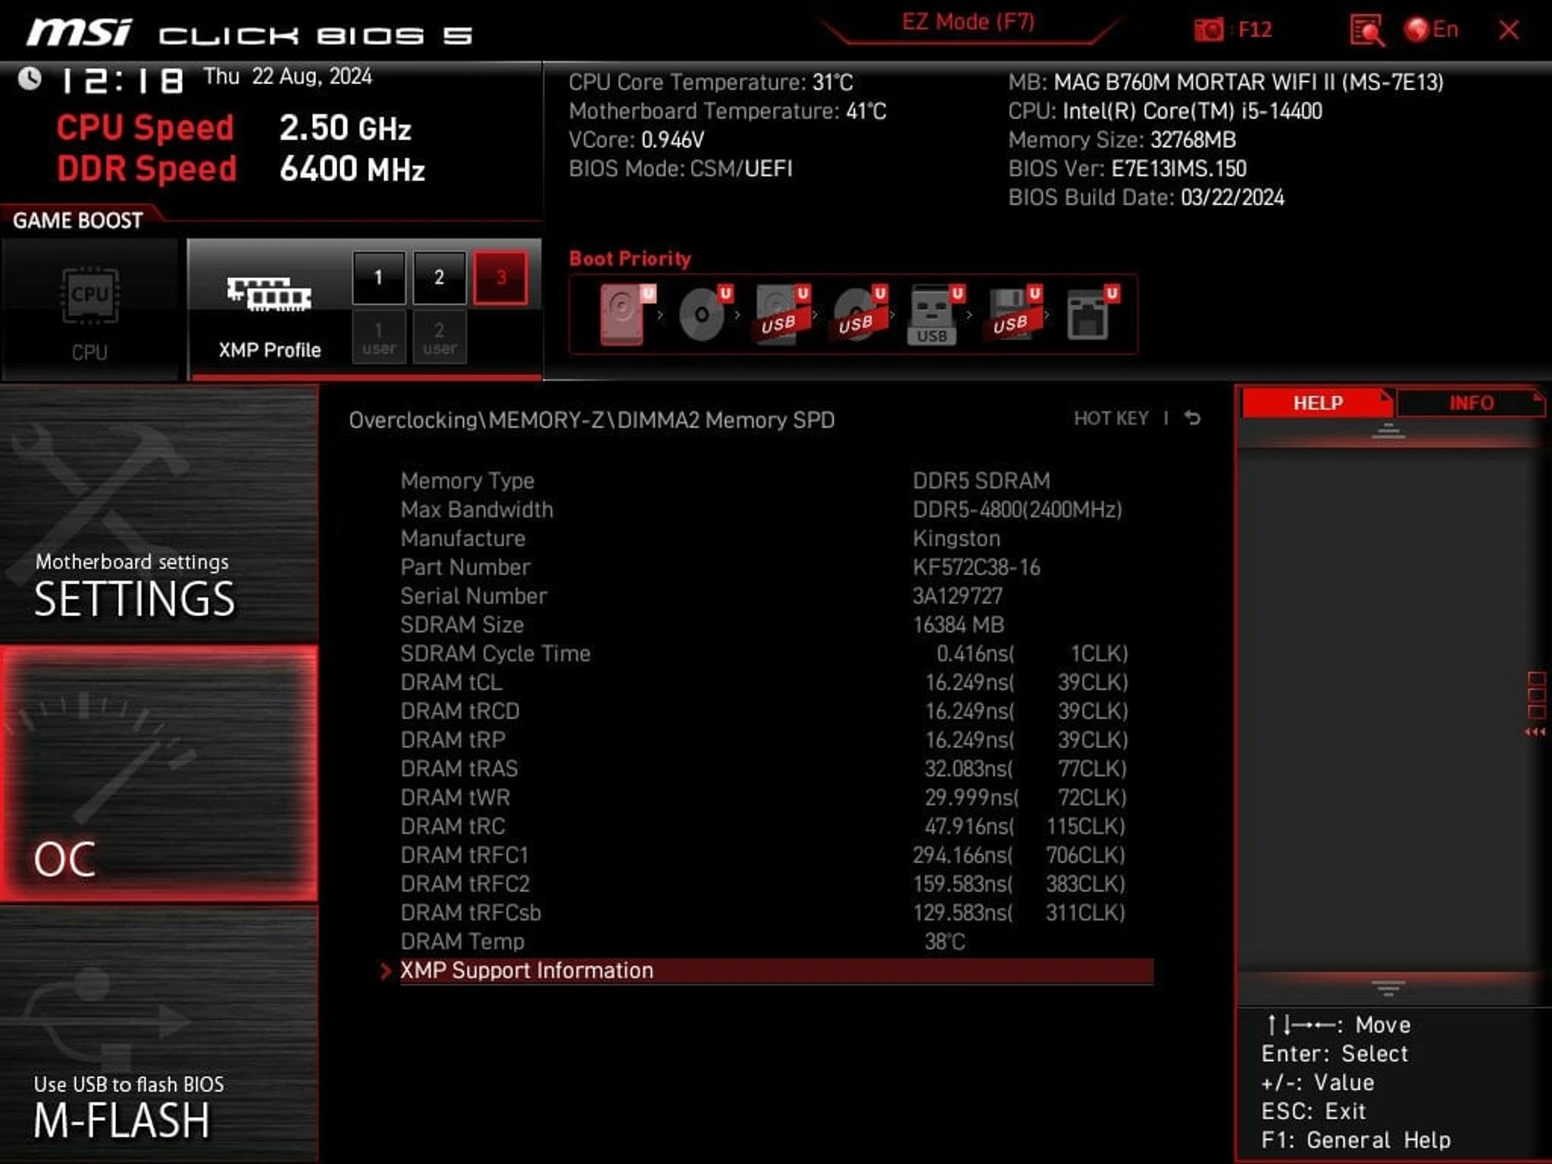Click the Boot Priority heading
Viewport: 1552px width, 1164px height.
coord(630,259)
